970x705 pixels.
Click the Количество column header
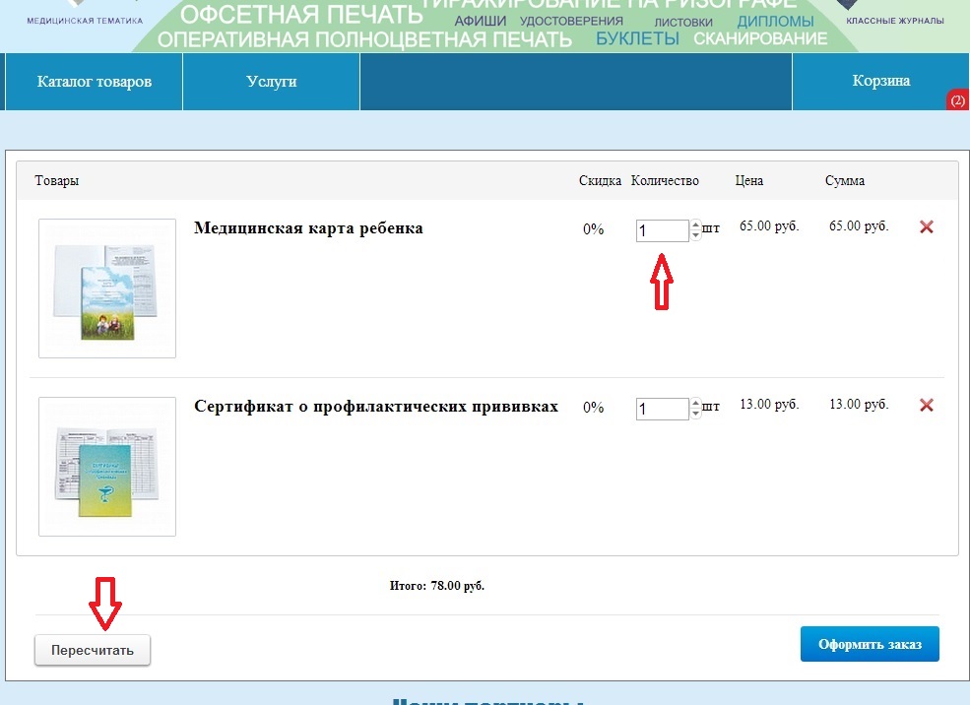(665, 180)
